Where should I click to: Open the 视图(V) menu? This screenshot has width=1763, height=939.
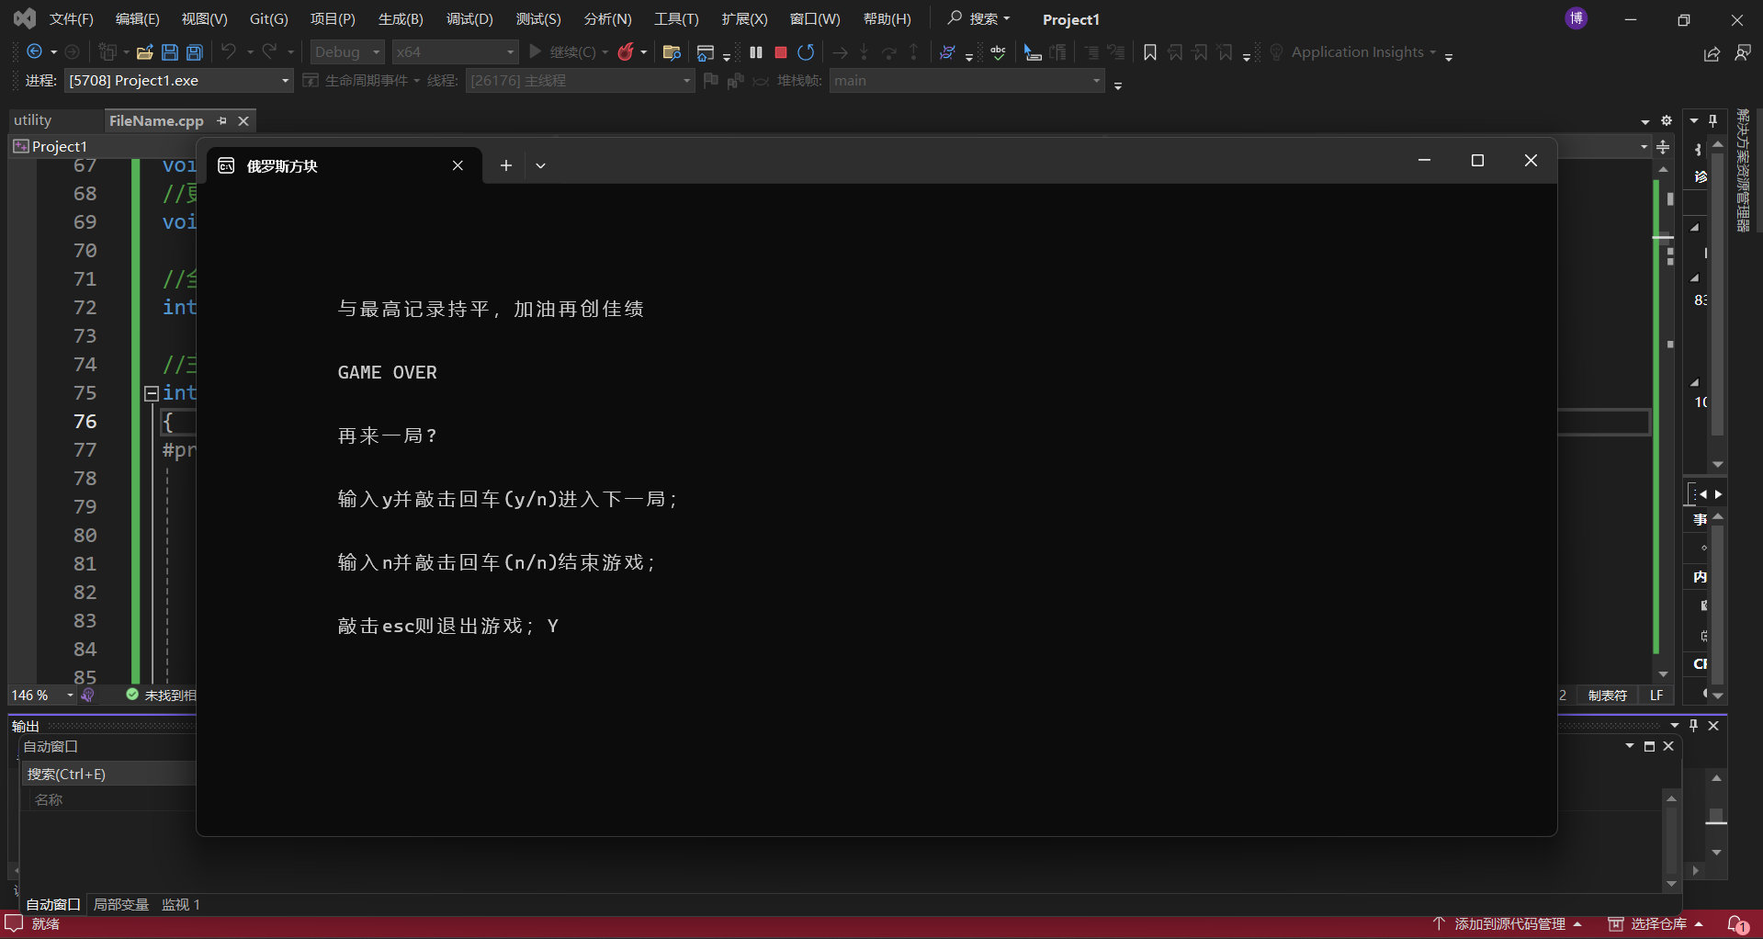(204, 19)
